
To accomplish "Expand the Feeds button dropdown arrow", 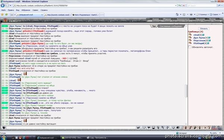I will [187, 15].
